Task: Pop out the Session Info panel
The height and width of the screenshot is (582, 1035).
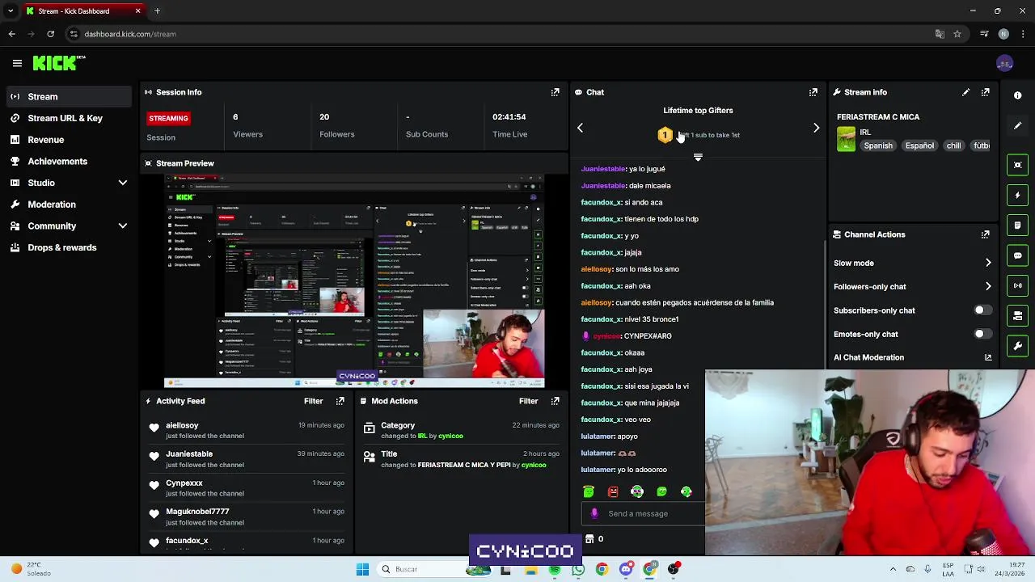Action: point(555,92)
